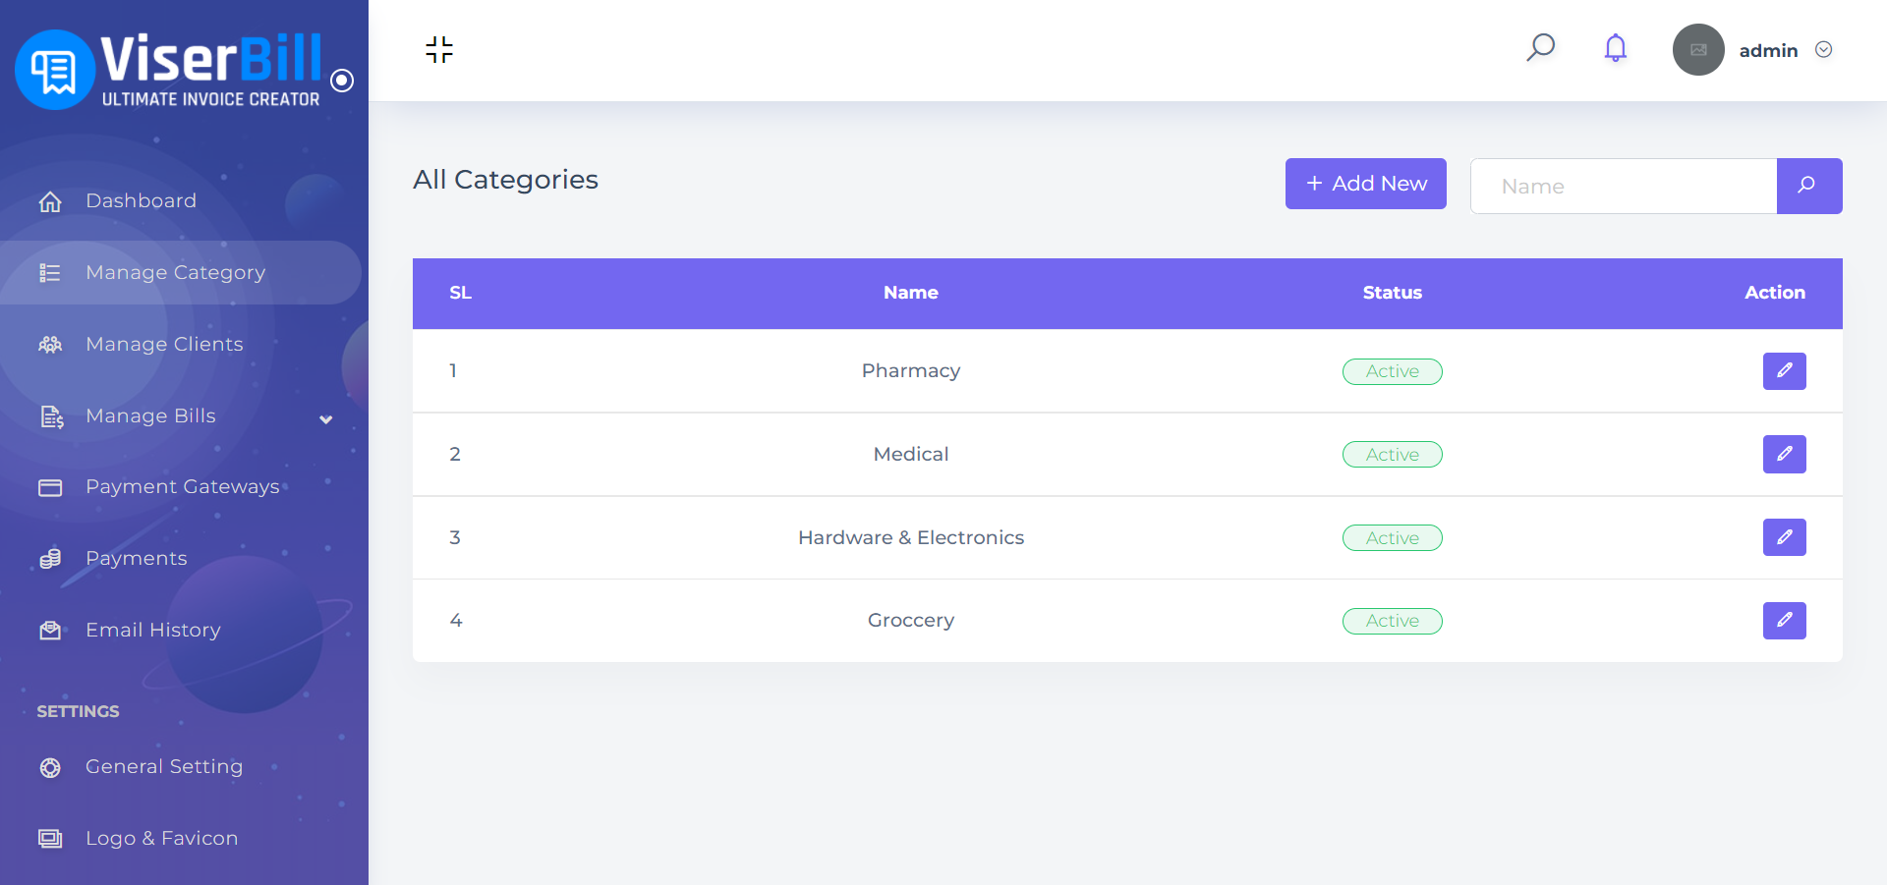
Task: Submit the category name search button
Action: click(x=1808, y=186)
